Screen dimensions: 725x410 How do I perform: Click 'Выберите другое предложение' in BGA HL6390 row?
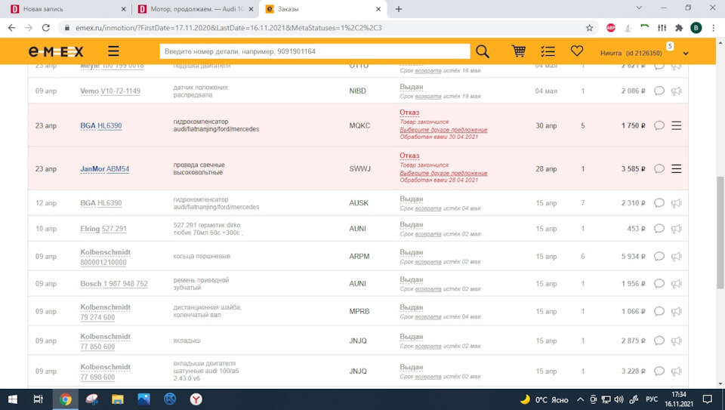(443, 130)
